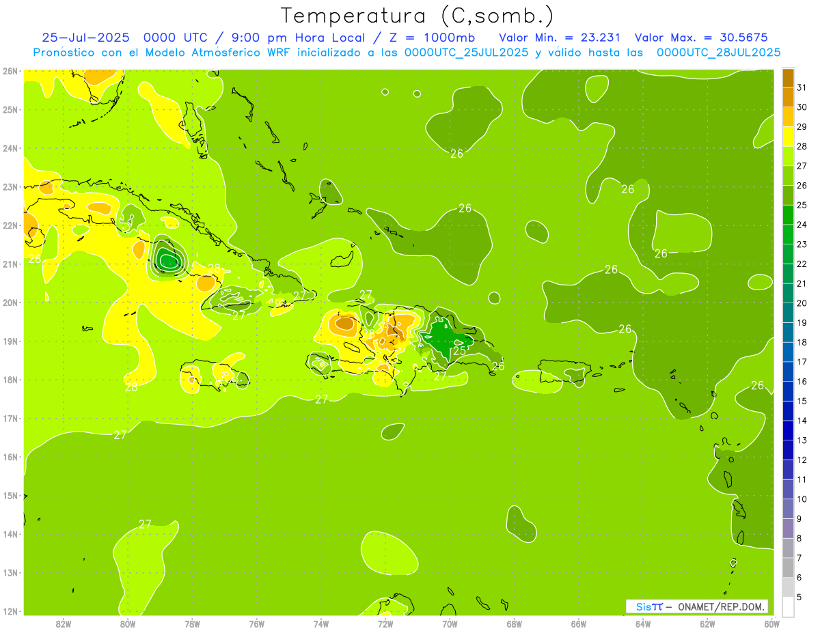Image resolution: width=820 pixels, height=633 pixels.
Task: Click the dark green cold spot over central Cuba
Action: click(167, 259)
